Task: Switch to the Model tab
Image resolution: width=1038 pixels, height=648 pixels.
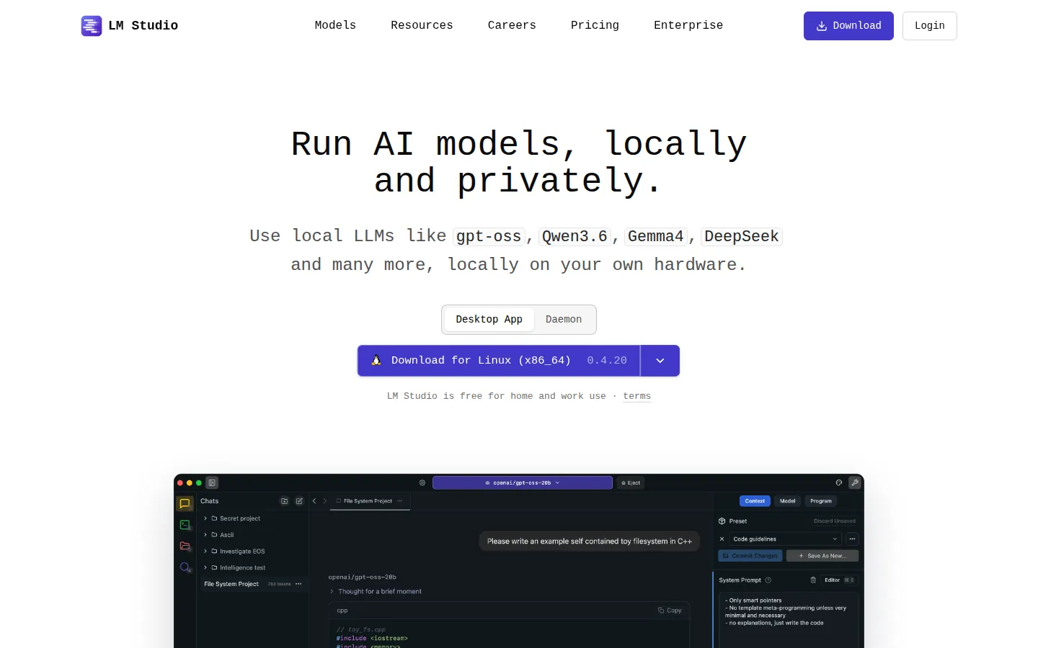Action: (x=788, y=501)
